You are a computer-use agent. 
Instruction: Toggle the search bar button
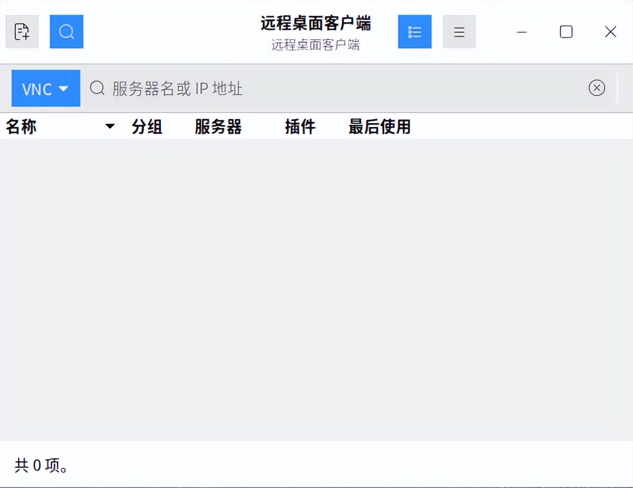67,32
